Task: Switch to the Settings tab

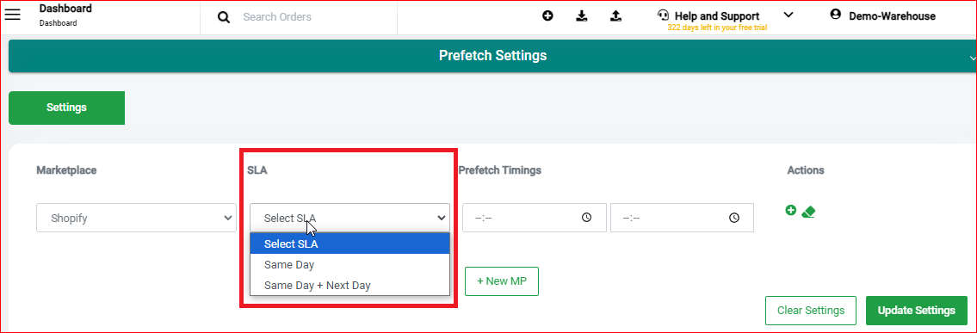Action: (x=66, y=108)
